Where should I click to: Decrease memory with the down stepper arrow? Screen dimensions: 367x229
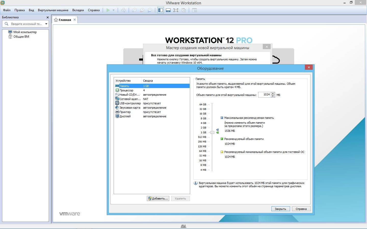(273, 96)
